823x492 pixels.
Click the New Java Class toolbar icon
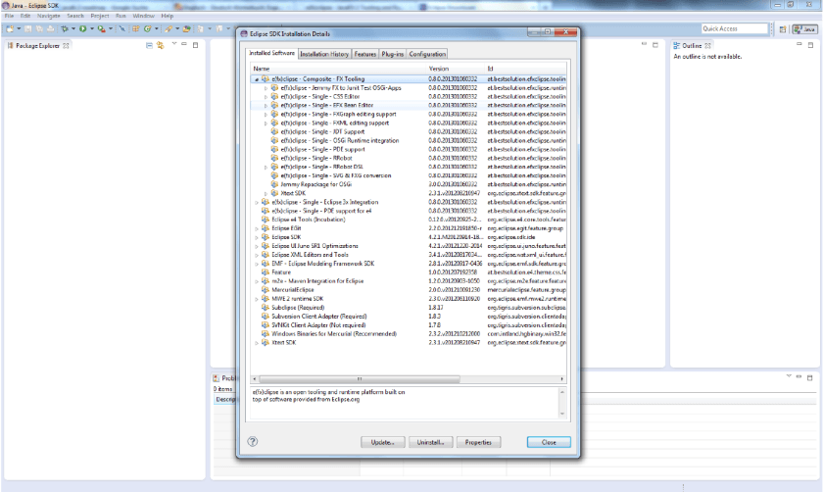pos(148,28)
